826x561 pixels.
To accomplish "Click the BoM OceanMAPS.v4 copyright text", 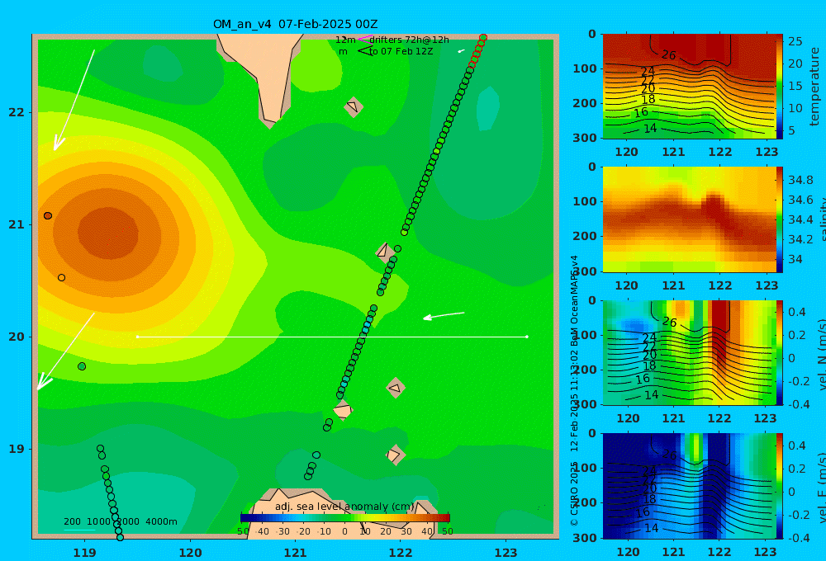I will (574, 390).
